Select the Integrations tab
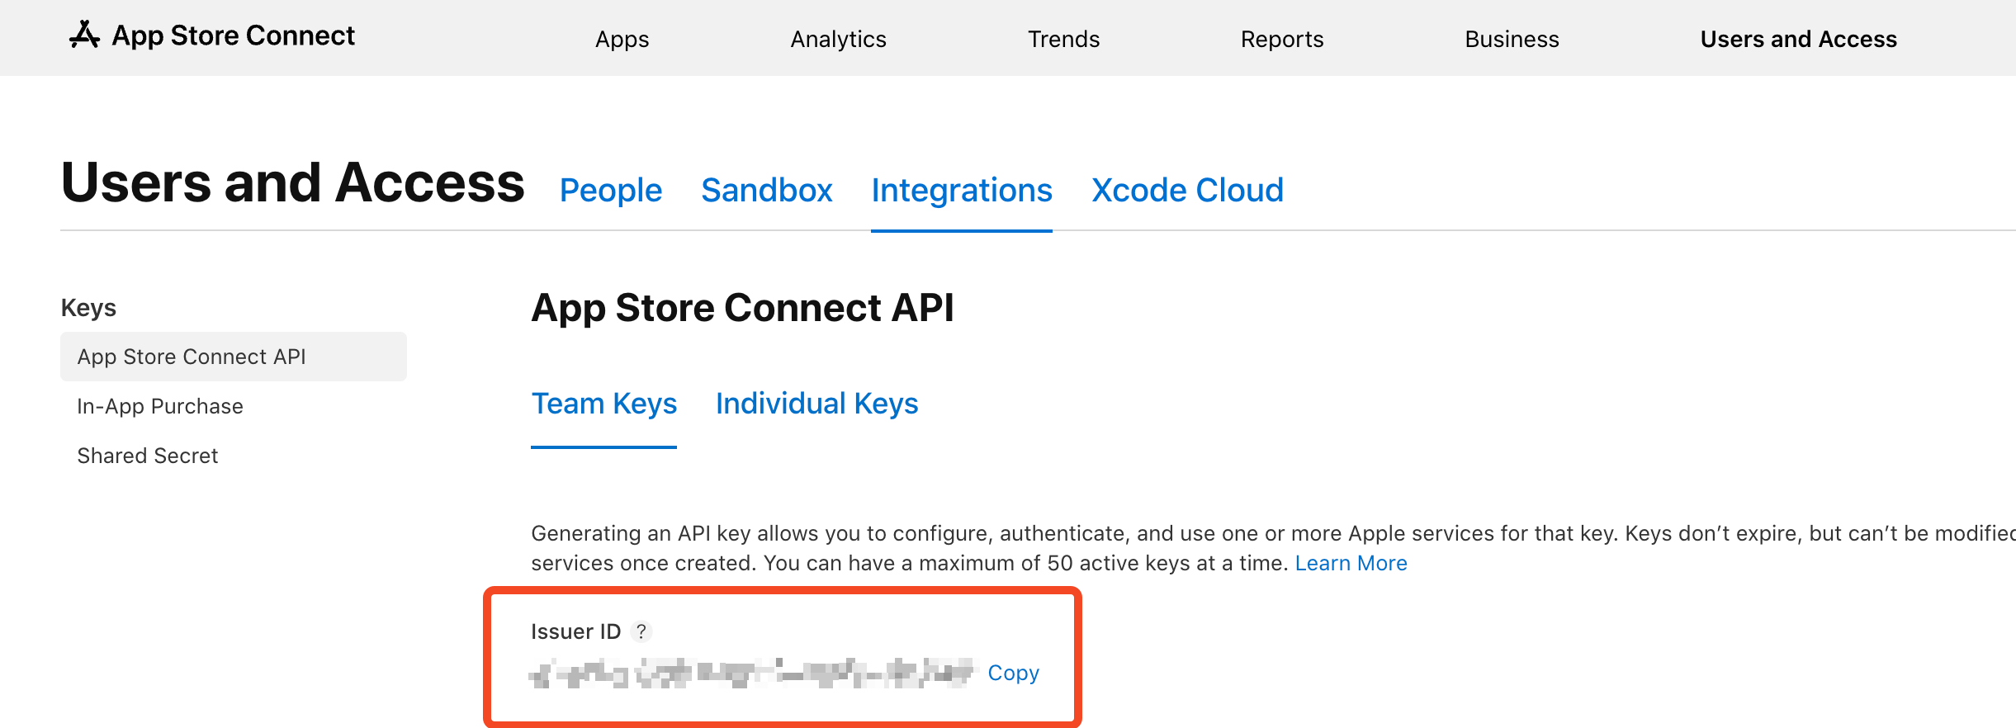The image size is (2016, 728). pos(961,190)
